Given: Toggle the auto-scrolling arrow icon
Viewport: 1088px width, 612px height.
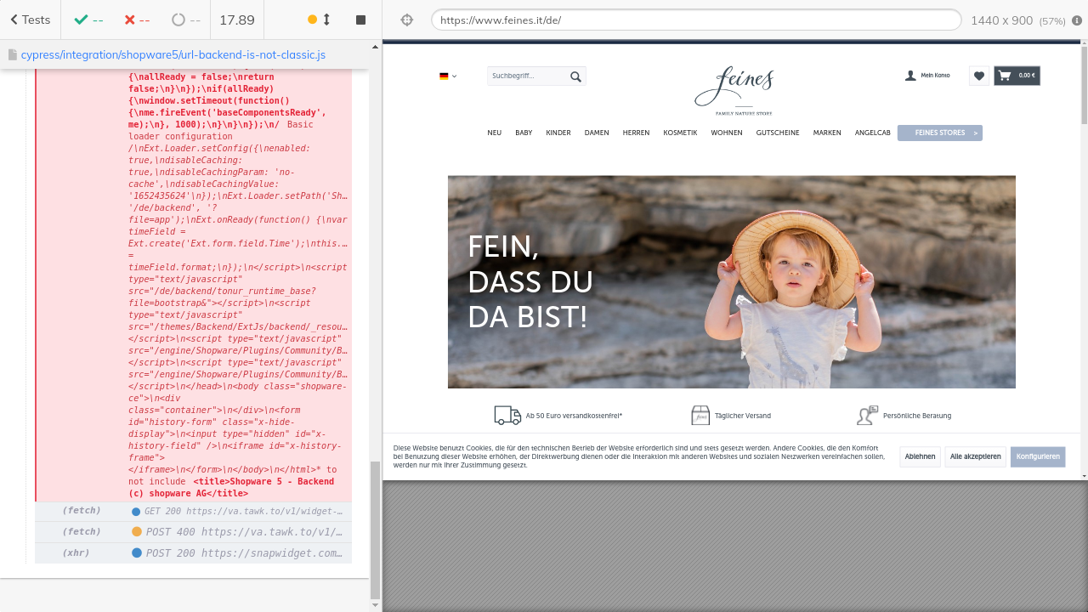Looking at the screenshot, I should coord(326,20).
